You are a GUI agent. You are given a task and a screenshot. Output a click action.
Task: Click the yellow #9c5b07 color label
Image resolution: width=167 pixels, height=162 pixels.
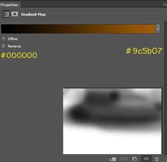[144, 51]
